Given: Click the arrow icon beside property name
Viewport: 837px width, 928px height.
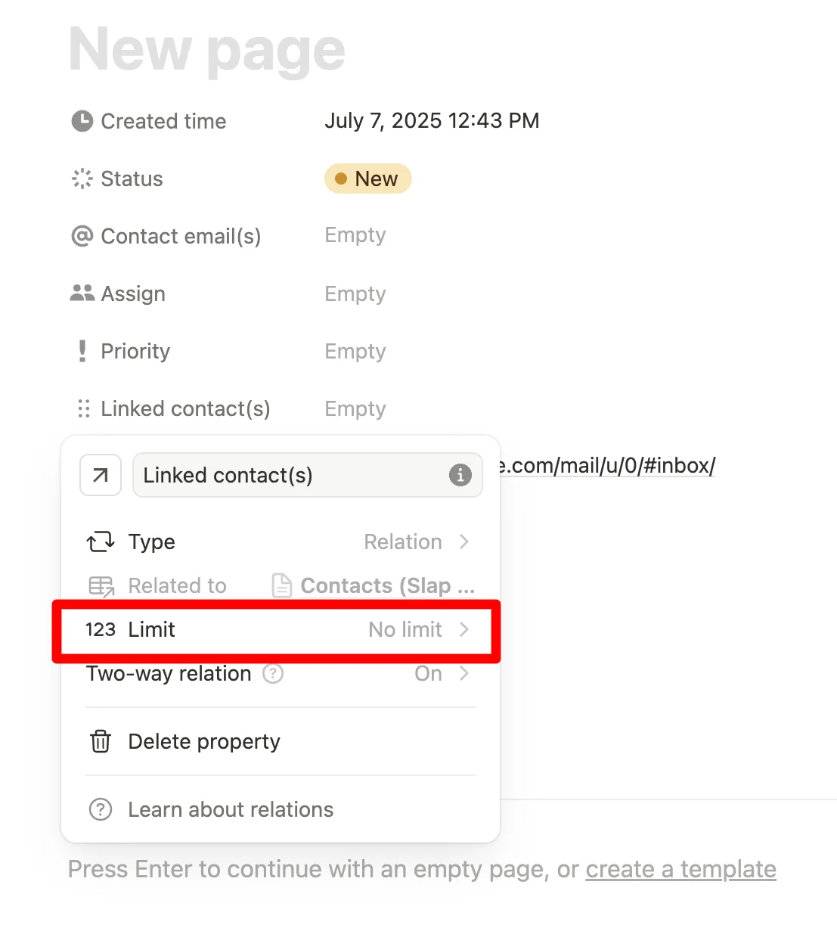Looking at the screenshot, I should pos(101,475).
